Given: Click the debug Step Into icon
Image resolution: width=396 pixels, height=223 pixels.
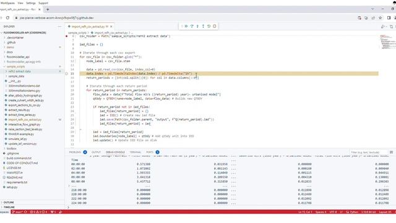Looking at the screenshot, I should pyautogui.click(x=197, y=26).
